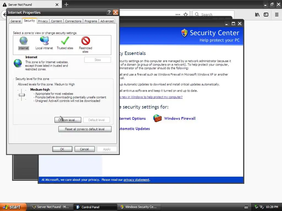The image size is (282, 211).
Task: Click the 10:28 PM taskbar clock
Action: tap(272, 207)
